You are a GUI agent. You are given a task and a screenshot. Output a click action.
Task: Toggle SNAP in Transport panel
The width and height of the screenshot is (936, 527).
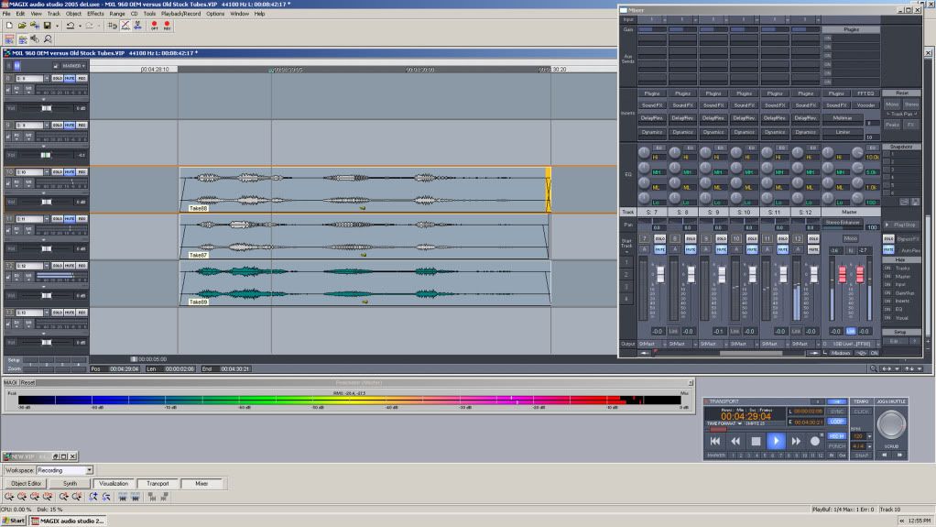[x=862, y=456]
